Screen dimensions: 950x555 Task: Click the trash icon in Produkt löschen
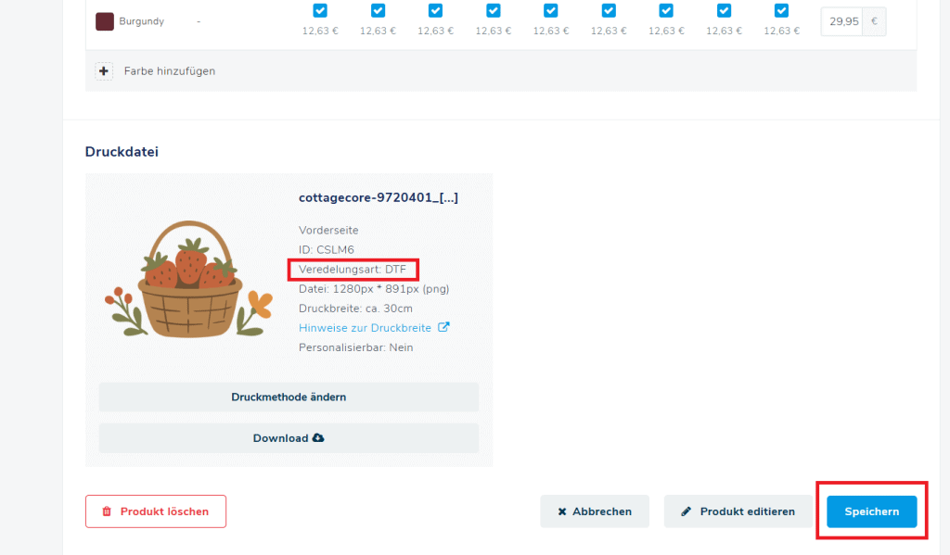[107, 511]
